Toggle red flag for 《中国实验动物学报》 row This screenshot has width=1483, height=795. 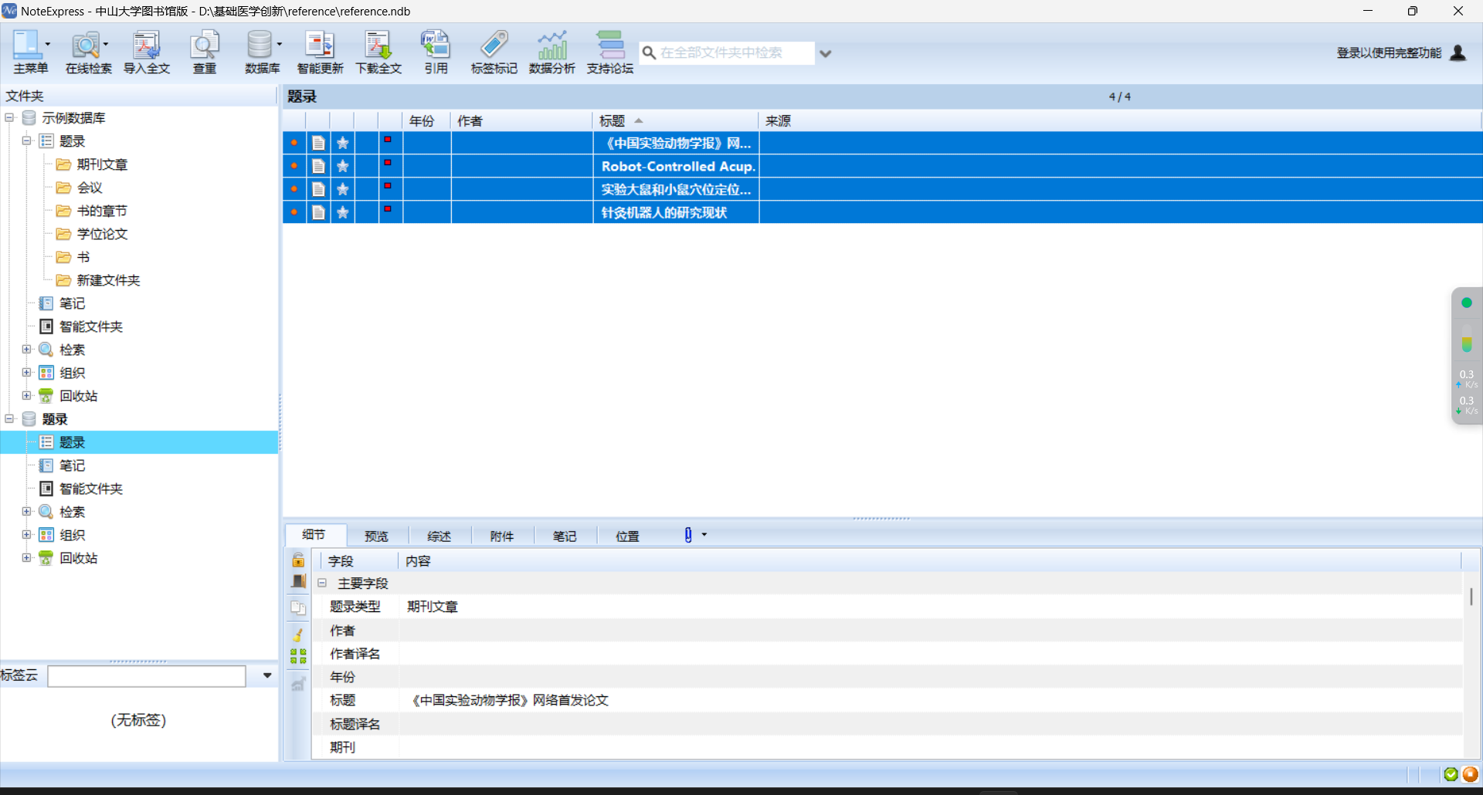click(x=388, y=140)
